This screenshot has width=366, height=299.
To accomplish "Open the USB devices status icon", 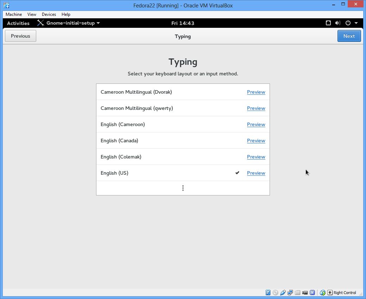I will [283, 292].
